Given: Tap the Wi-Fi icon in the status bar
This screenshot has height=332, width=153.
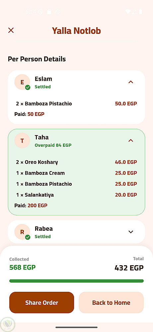Looking at the screenshot, I should click(128, 12).
